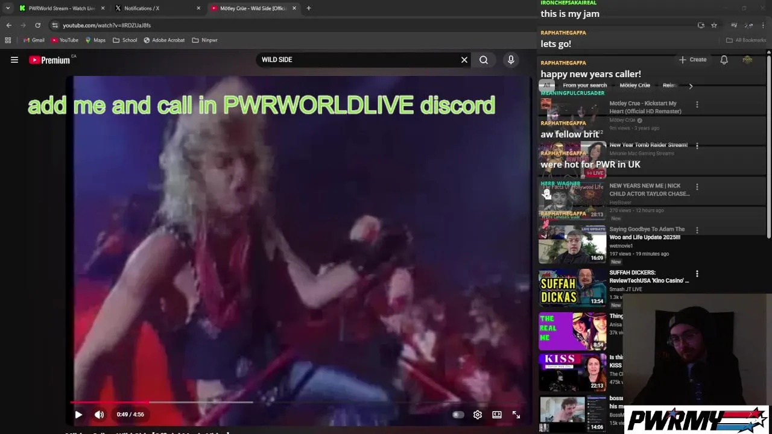Expand the Ninpwr bookmarks folder

pos(205,40)
